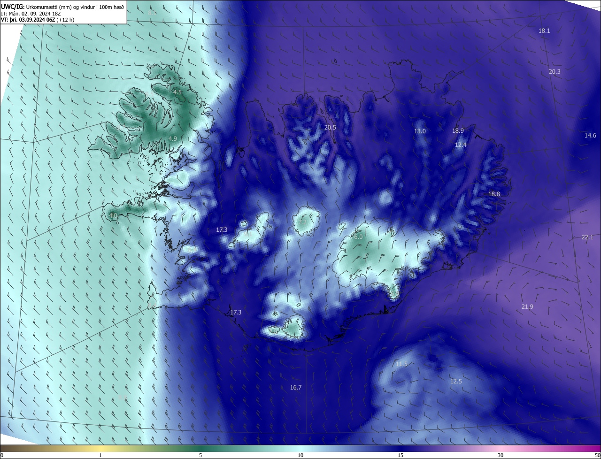Click the colorbar tick label 50

(597, 455)
